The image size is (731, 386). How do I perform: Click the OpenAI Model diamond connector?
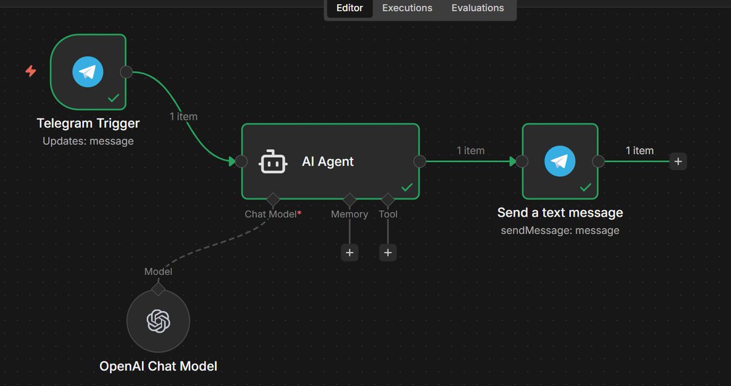click(x=158, y=289)
